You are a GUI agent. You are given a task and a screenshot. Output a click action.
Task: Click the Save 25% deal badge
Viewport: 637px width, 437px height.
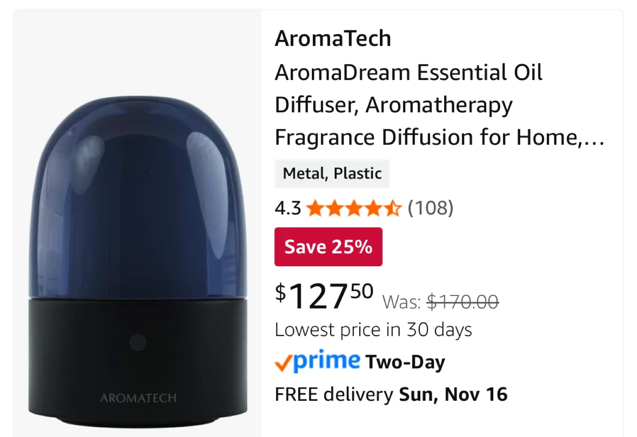click(x=328, y=246)
